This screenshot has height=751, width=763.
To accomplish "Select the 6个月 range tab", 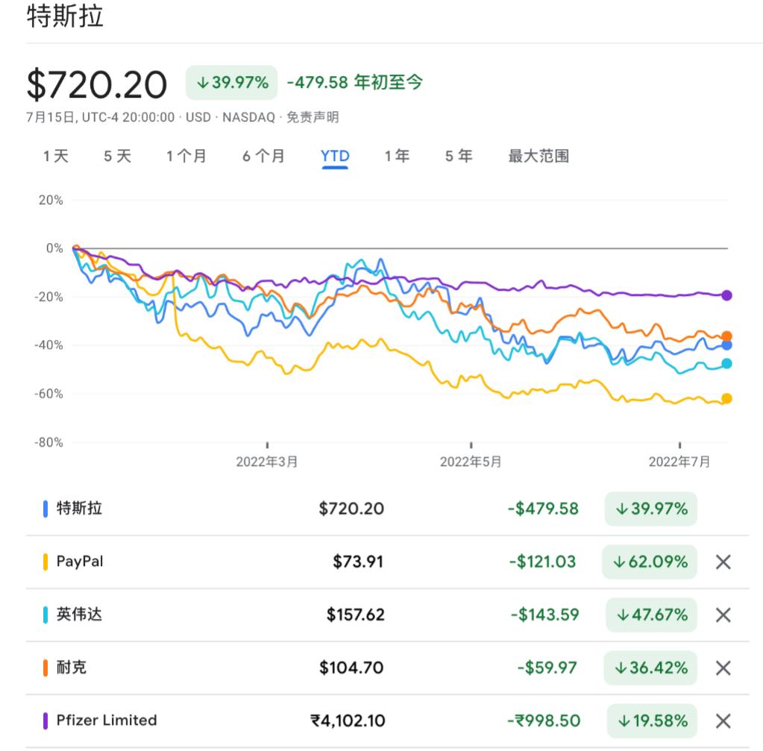I will (x=263, y=156).
